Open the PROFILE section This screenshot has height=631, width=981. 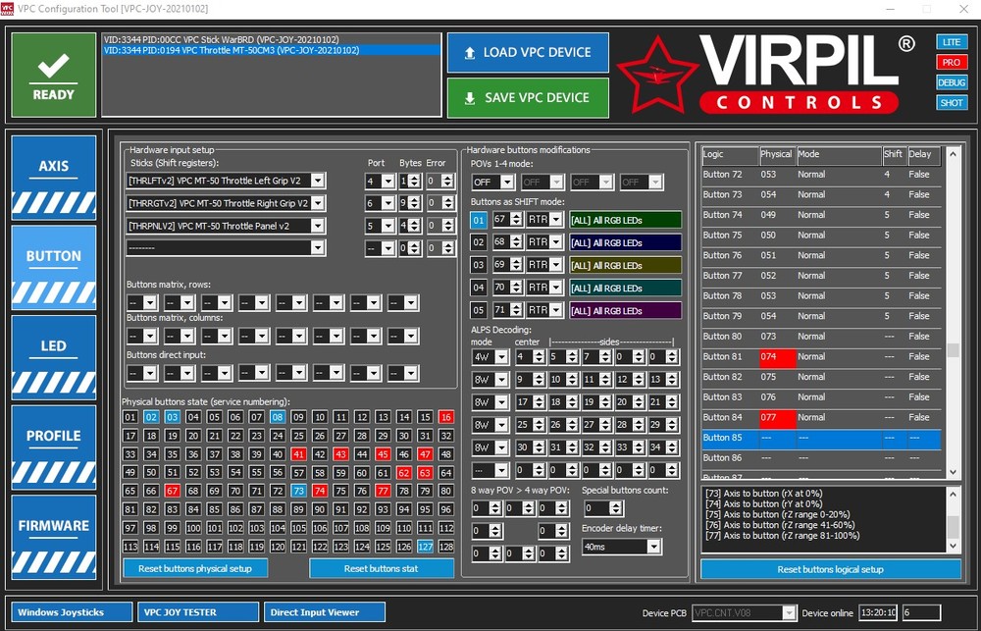click(x=54, y=447)
